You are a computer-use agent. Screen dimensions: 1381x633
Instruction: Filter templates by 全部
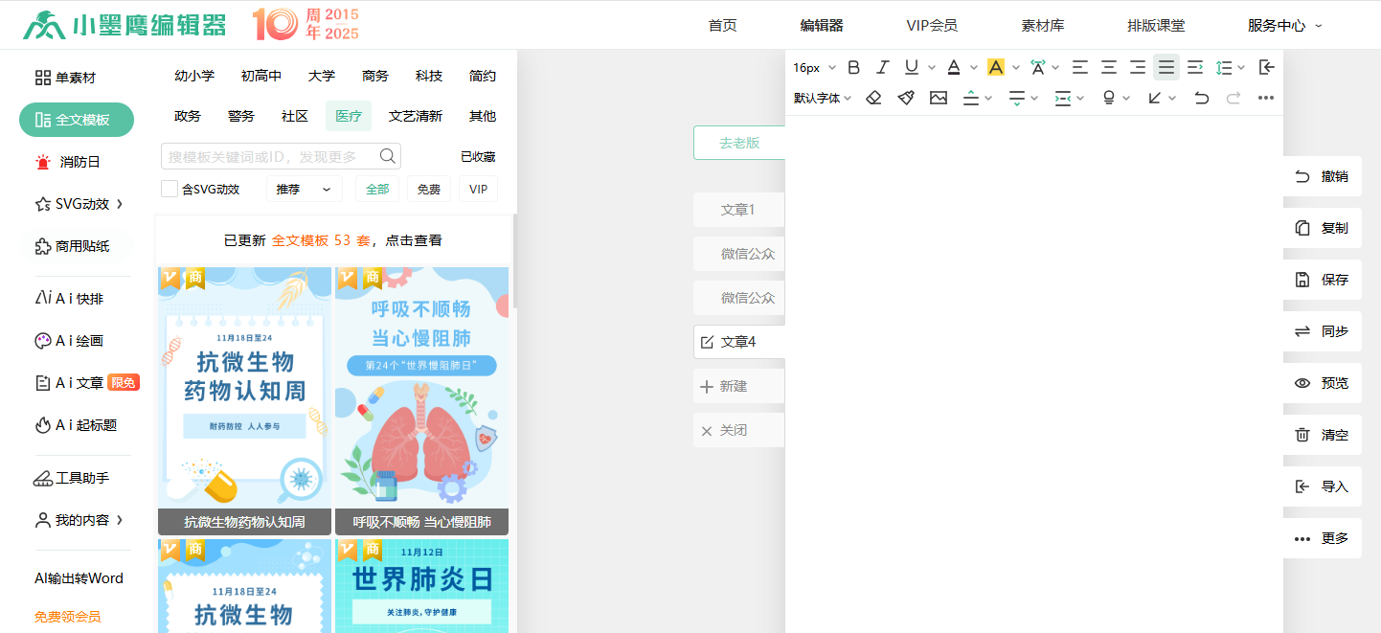(x=377, y=190)
